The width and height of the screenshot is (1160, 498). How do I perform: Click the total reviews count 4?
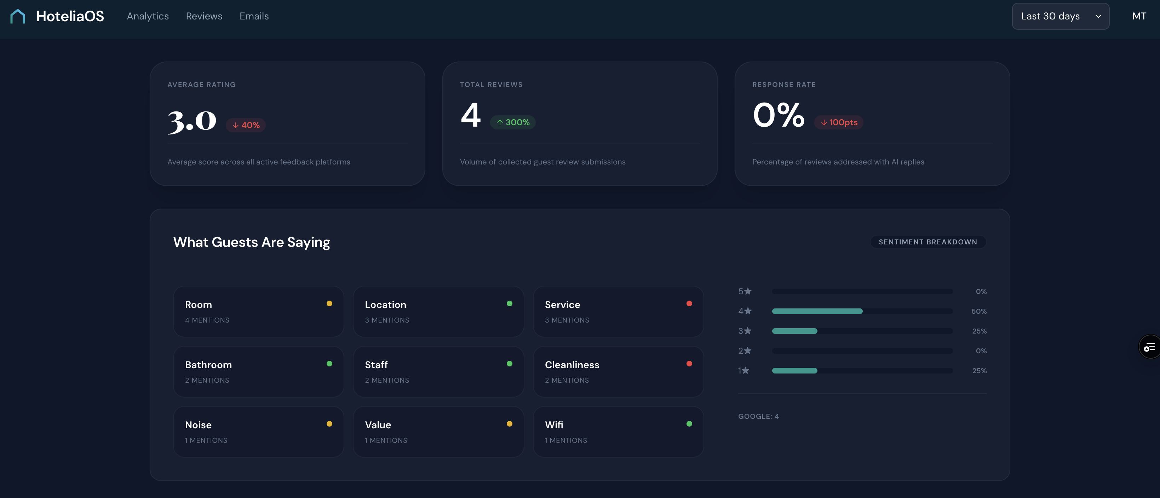click(471, 115)
